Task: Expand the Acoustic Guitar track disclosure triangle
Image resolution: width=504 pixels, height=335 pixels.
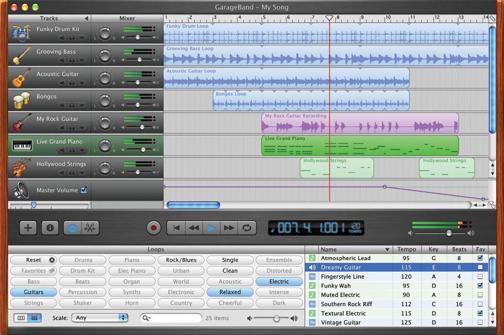Action: (x=83, y=82)
